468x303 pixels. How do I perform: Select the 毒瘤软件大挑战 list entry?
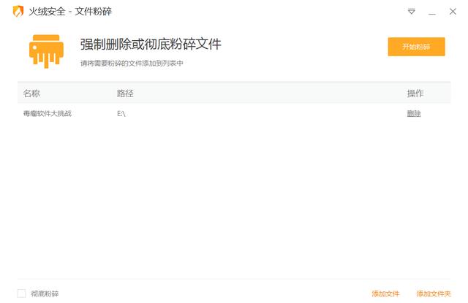pos(234,113)
